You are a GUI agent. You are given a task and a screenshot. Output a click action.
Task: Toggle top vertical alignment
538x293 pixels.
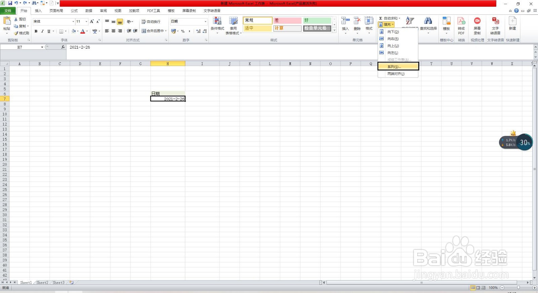107,21
